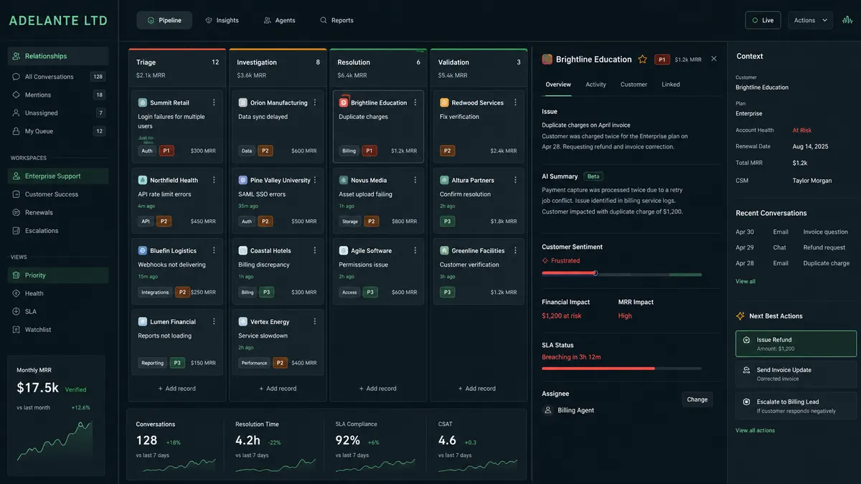Click the Resolution Time metric sparkline
Screen dimensions: 861x484
click(276, 465)
